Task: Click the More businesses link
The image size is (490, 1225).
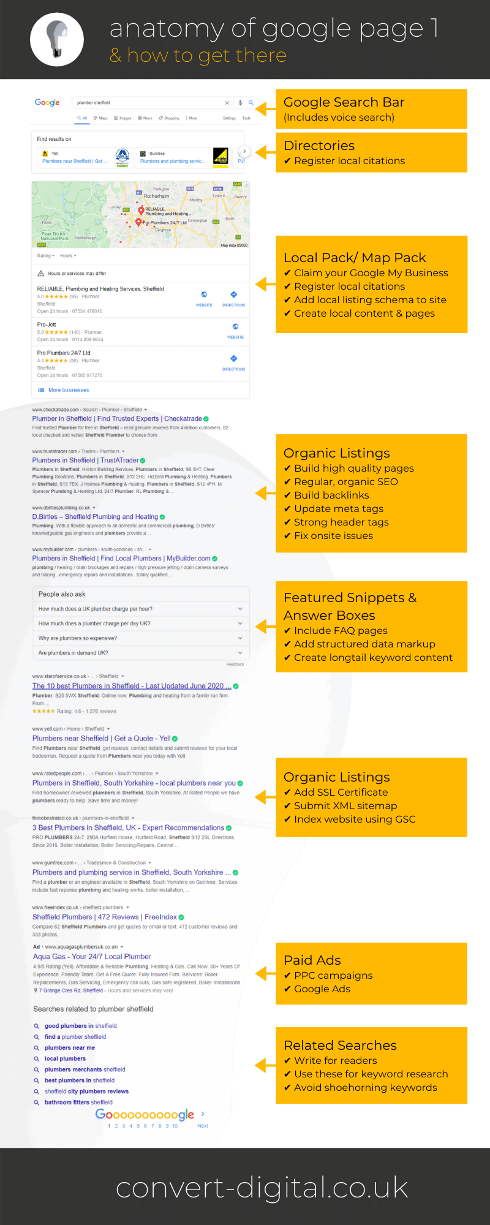Action: click(x=68, y=390)
